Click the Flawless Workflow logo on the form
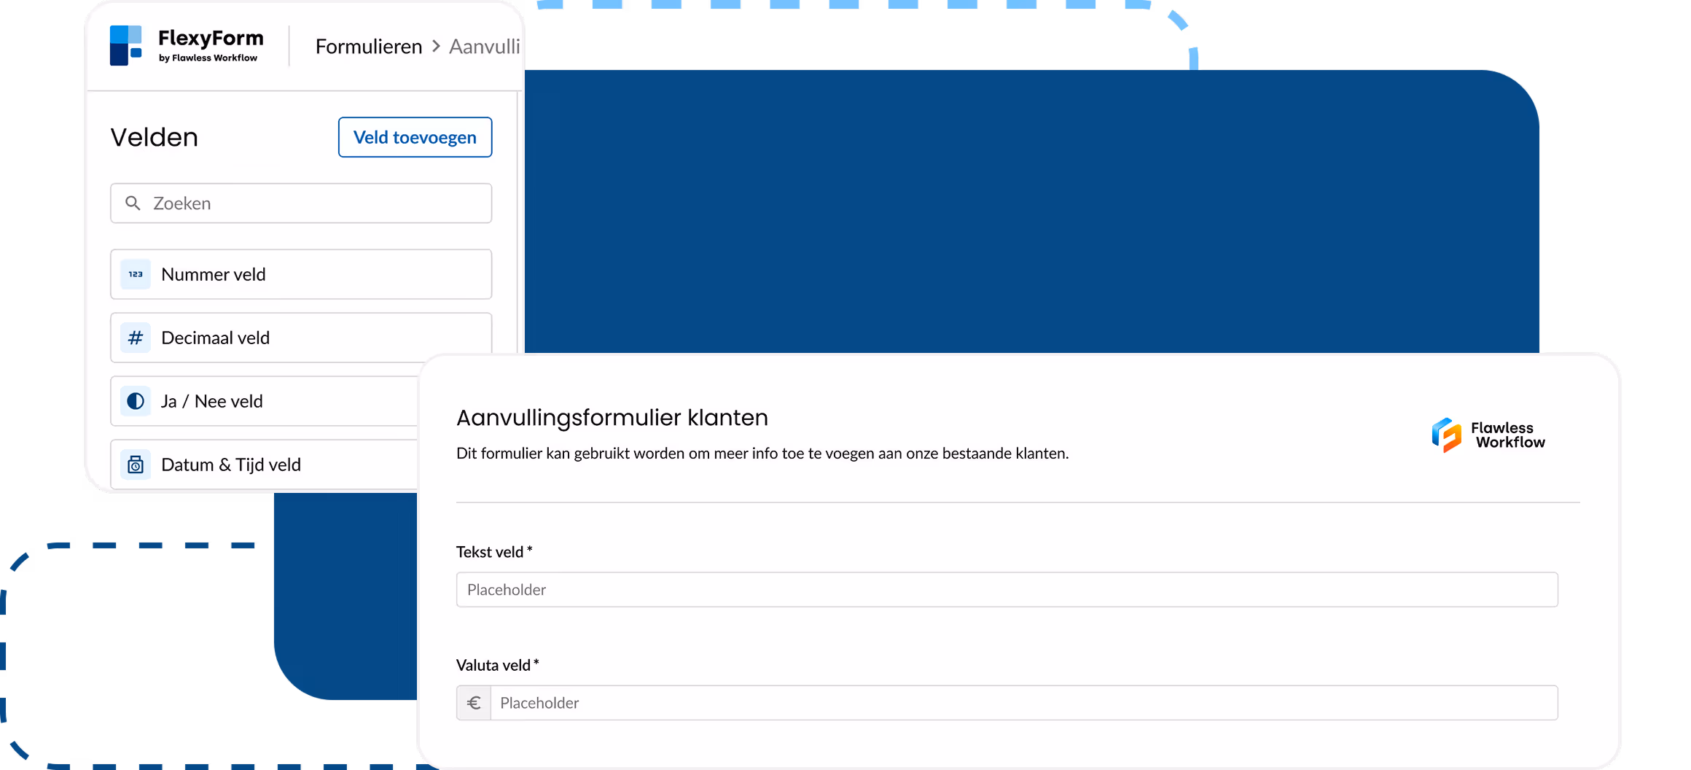 pos(1488,435)
